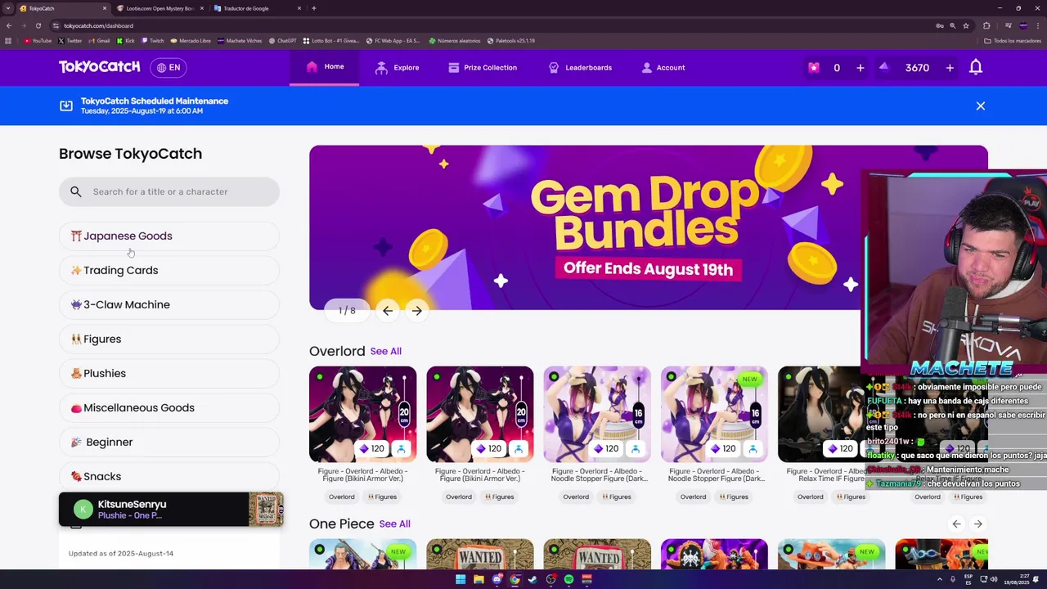1047x589 pixels.
Task: Select the Plushies category
Action: tap(169, 373)
